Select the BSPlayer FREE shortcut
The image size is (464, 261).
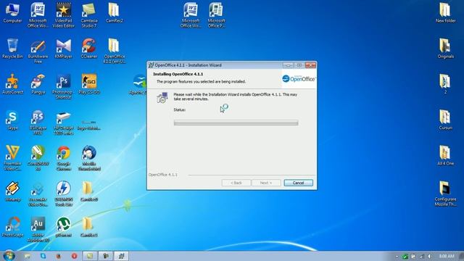pyautogui.click(x=38, y=123)
